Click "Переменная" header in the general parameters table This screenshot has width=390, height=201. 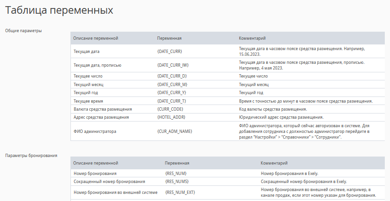170,38
